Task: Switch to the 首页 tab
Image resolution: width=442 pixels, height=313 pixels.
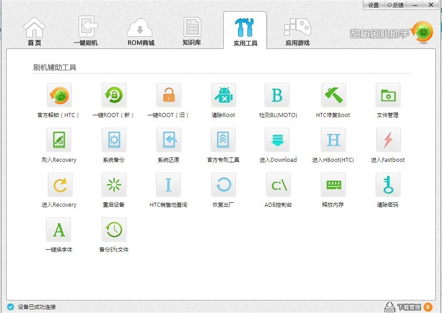Action: click(34, 31)
